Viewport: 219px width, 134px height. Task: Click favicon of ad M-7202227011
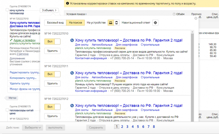point(72,73)
